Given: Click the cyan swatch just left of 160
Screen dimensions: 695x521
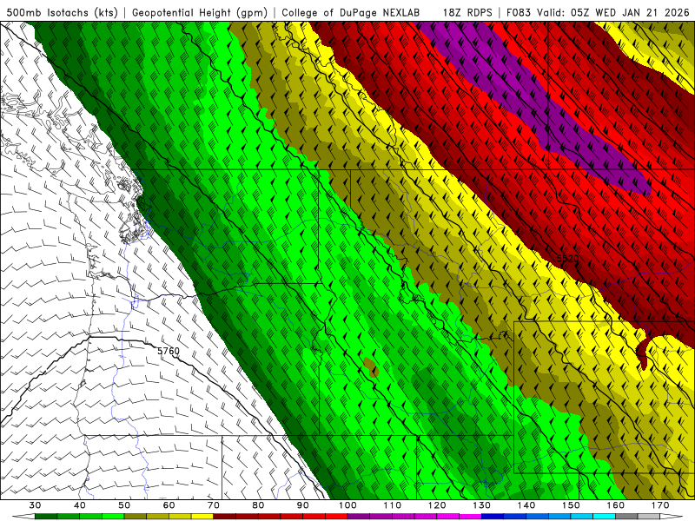Looking at the screenshot, I should [605, 517].
